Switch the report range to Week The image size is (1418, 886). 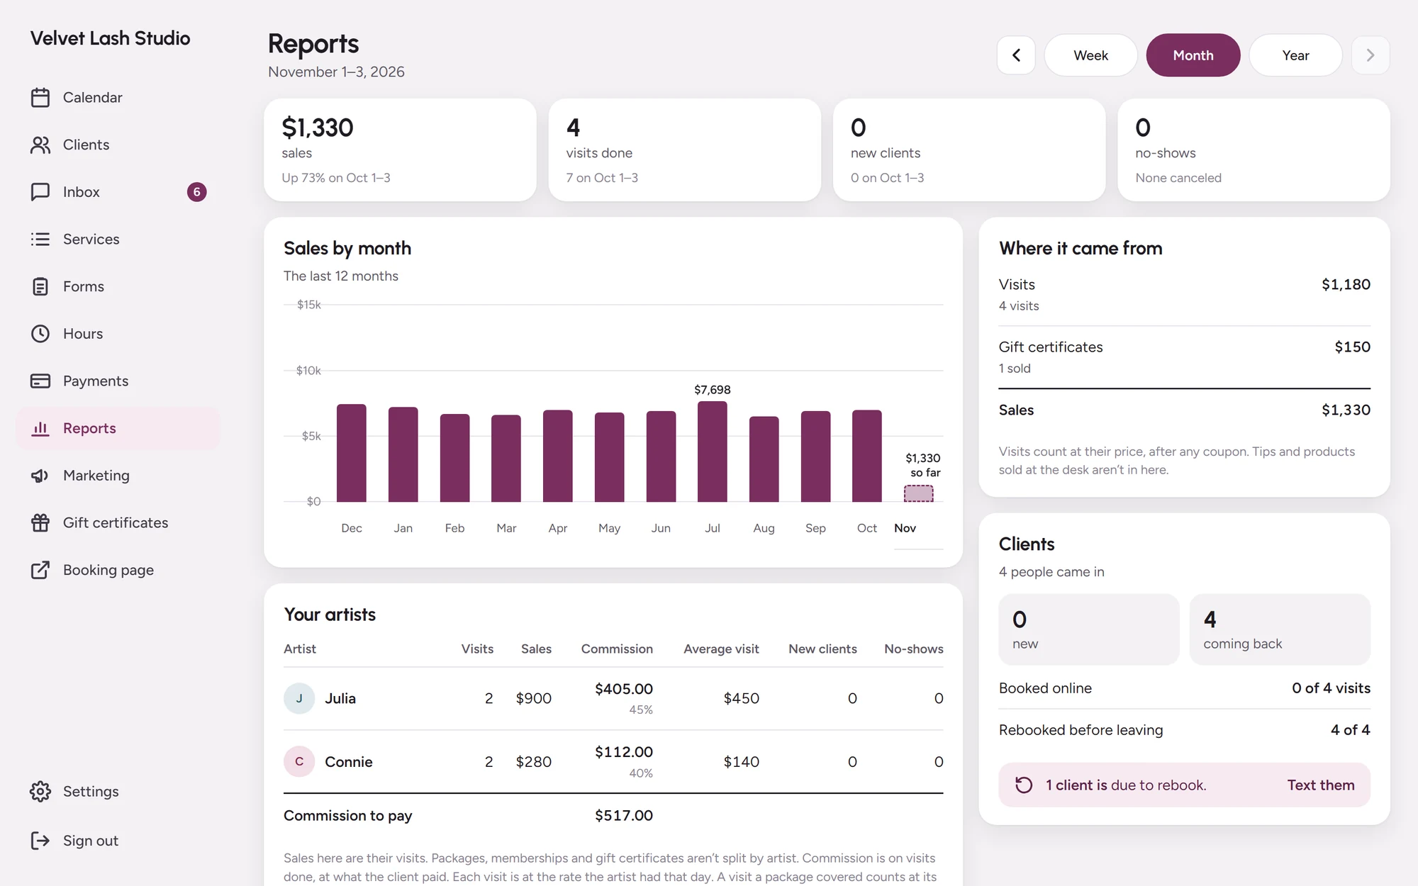click(x=1090, y=55)
